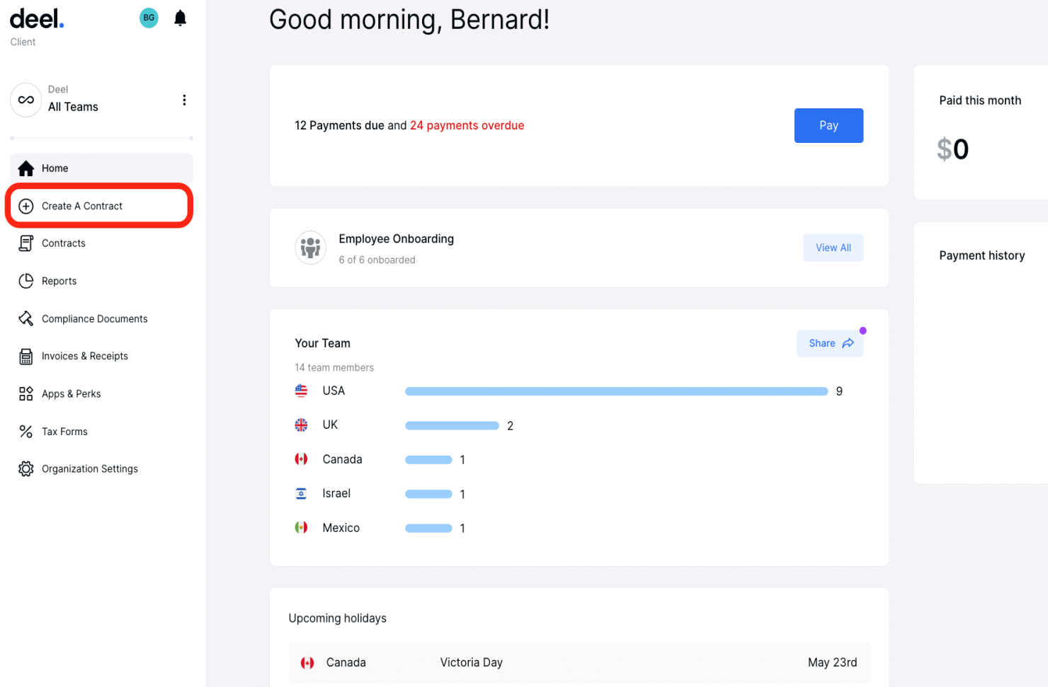Screen dimensions: 1048x687
Task: Click the Reports pie chart icon
Action: (26, 281)
